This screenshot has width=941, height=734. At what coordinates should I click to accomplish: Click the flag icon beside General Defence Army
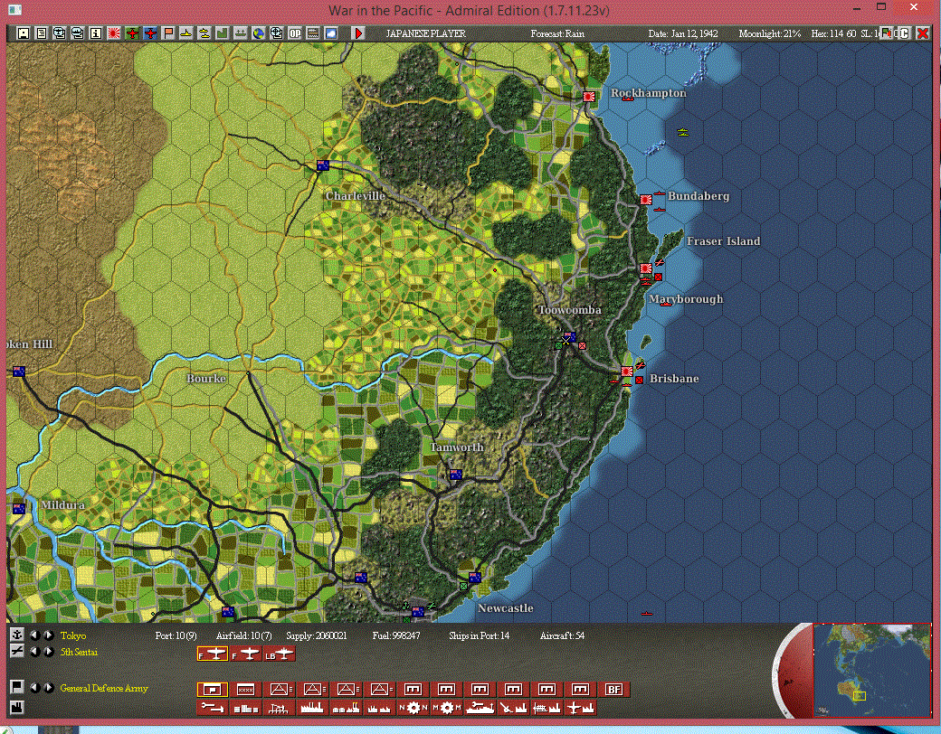coord(17,687)
